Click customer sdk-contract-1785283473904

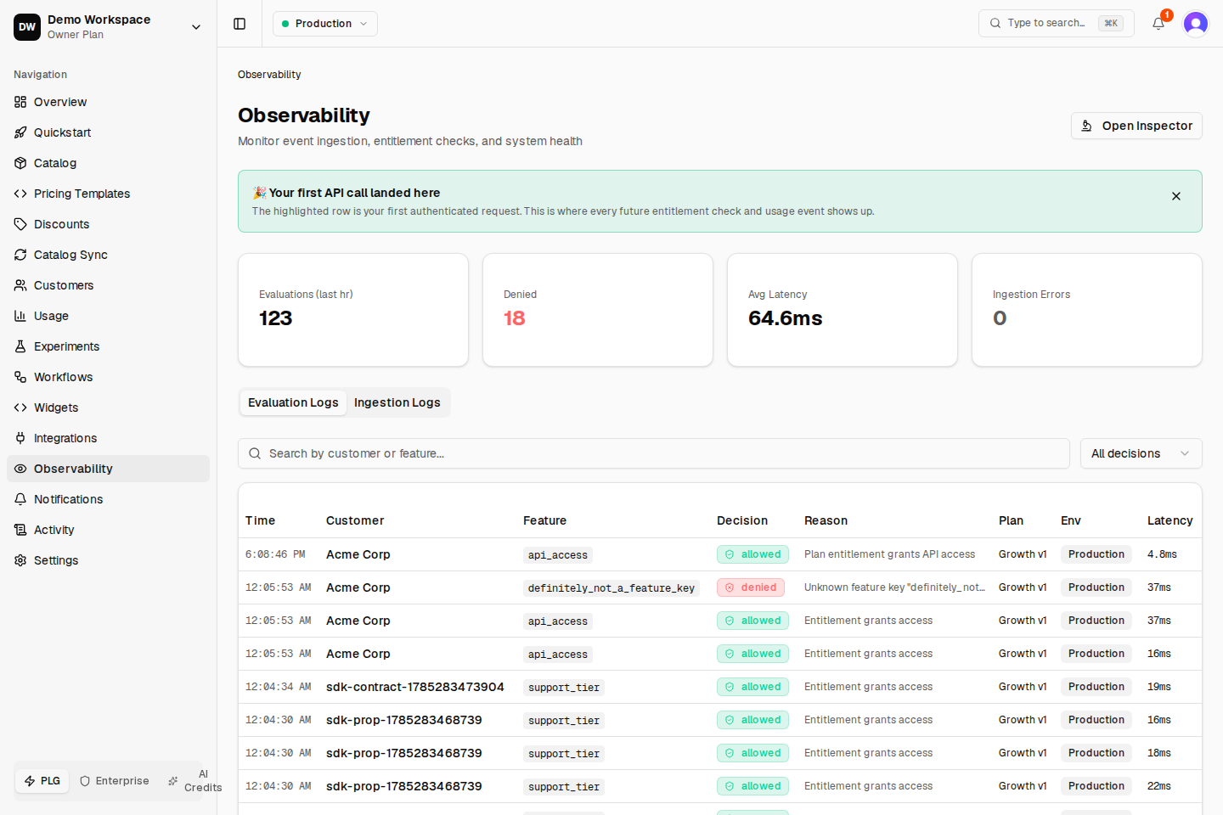click(415, 687)
